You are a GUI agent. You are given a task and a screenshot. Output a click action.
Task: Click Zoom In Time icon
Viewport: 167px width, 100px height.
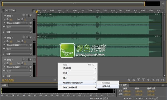[139, 80]
